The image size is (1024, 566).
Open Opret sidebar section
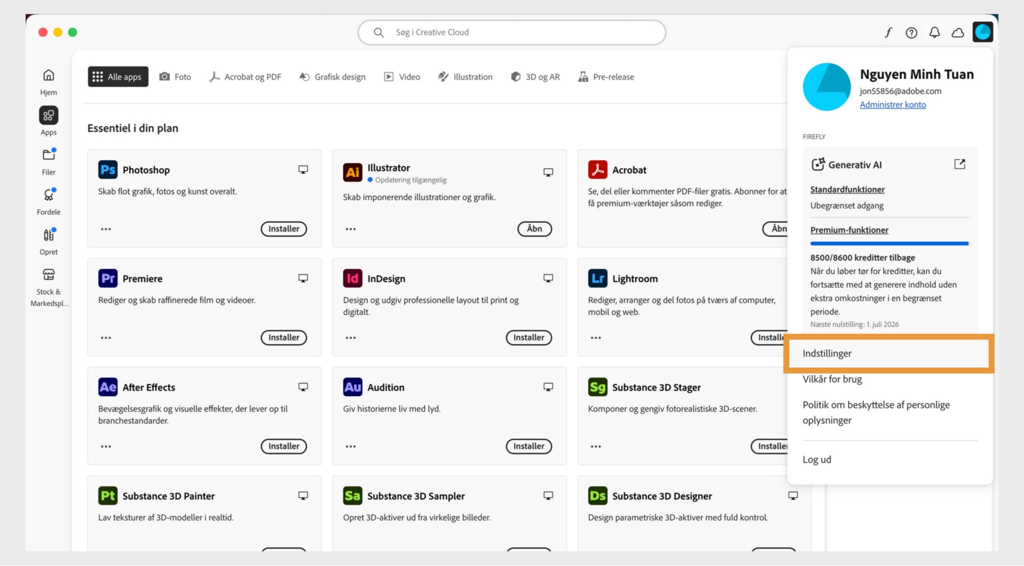[49, 241]
